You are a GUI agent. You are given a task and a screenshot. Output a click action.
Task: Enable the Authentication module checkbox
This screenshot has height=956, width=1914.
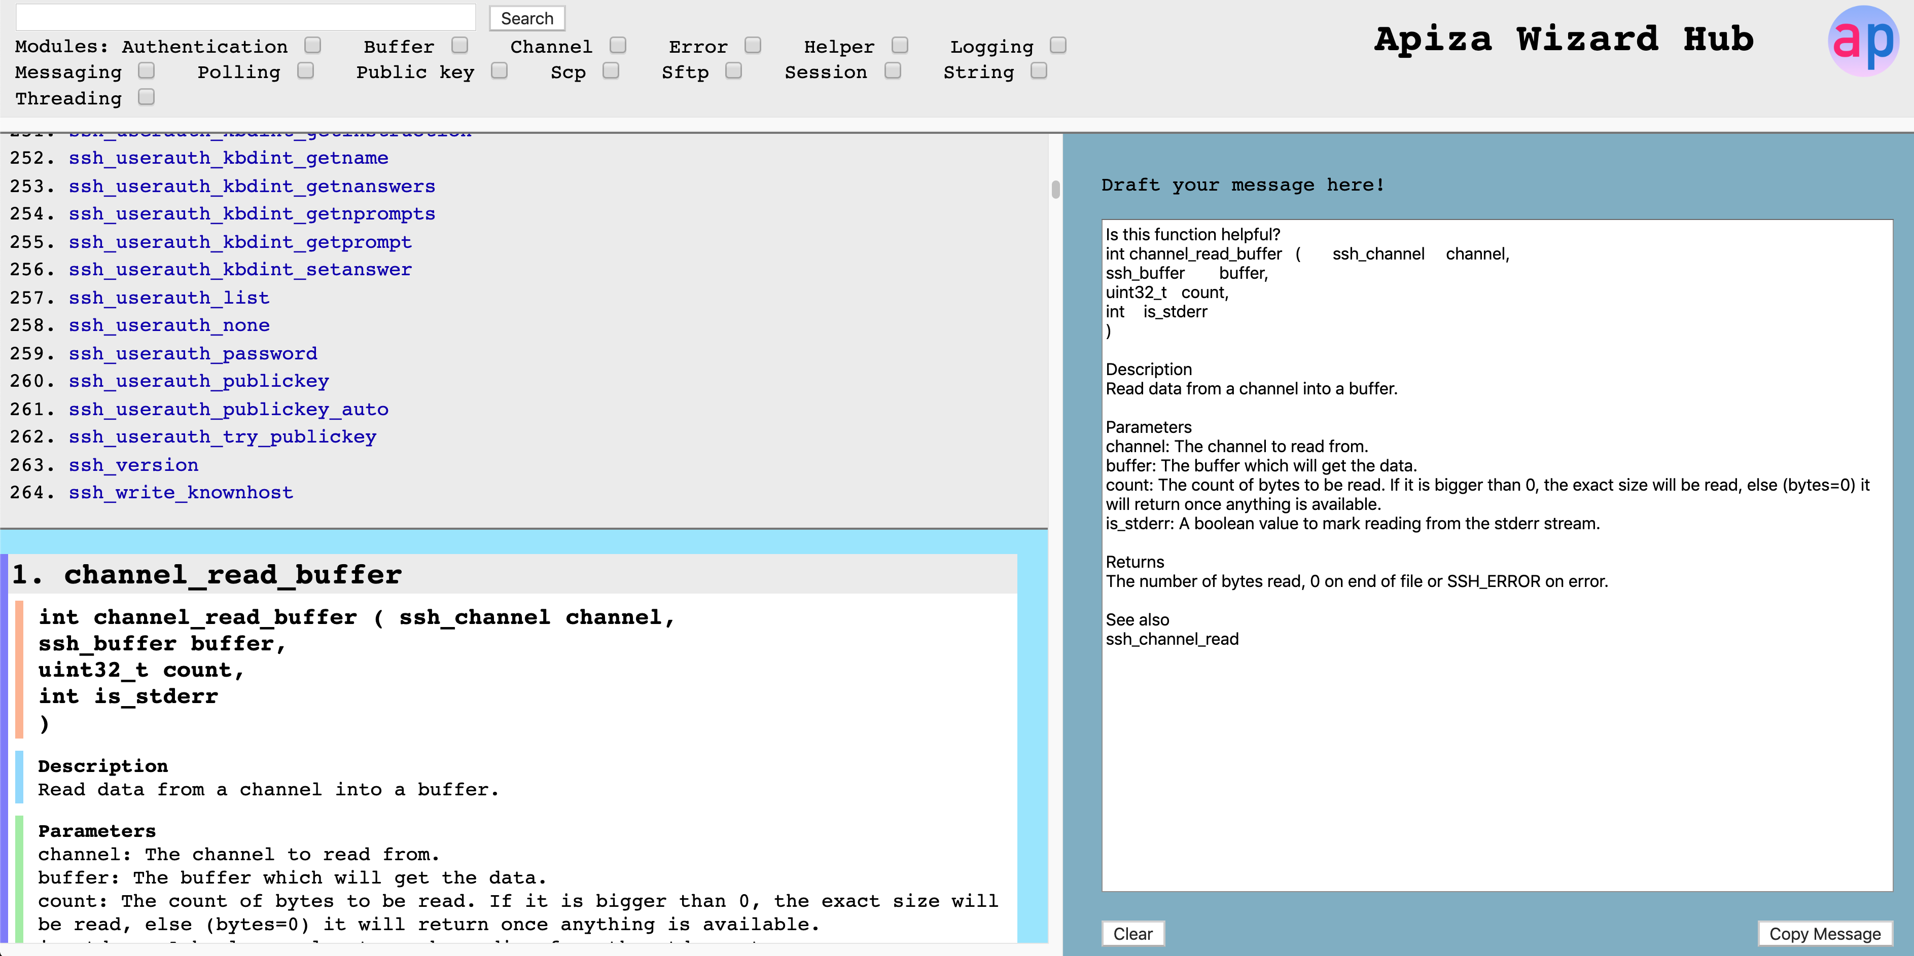coord(313,45)
